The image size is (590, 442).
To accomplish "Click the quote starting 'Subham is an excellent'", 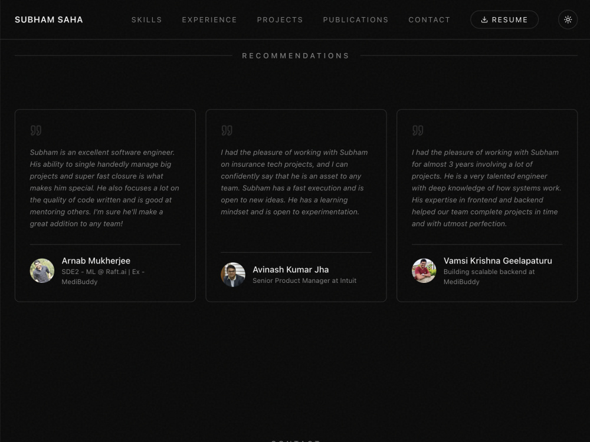I will pyautogui.click(x=105, y=188).
